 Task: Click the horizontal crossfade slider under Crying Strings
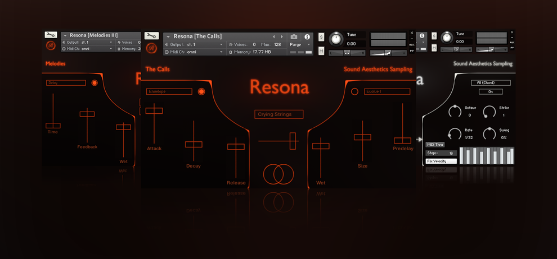click(293, 141)
